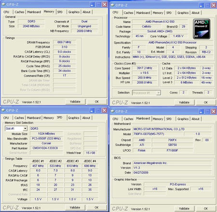Click OK in the Mainboard window
Screen dimensions: 217x212
(206, 209)
